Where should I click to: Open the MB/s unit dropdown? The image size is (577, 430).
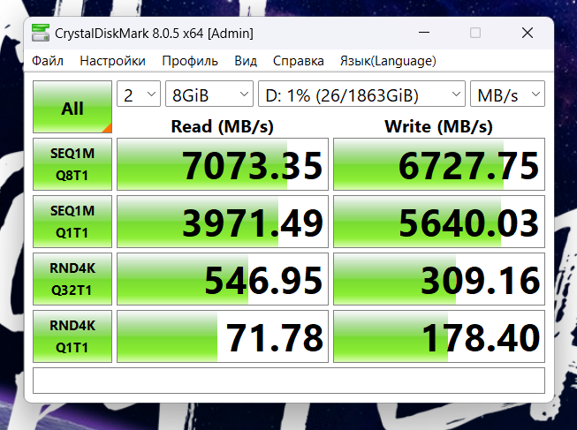pyautogui.click(x=507, y=94)
